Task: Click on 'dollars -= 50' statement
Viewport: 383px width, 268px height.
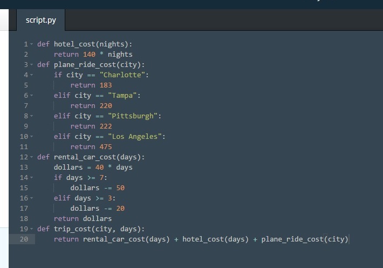Action: 98,188
